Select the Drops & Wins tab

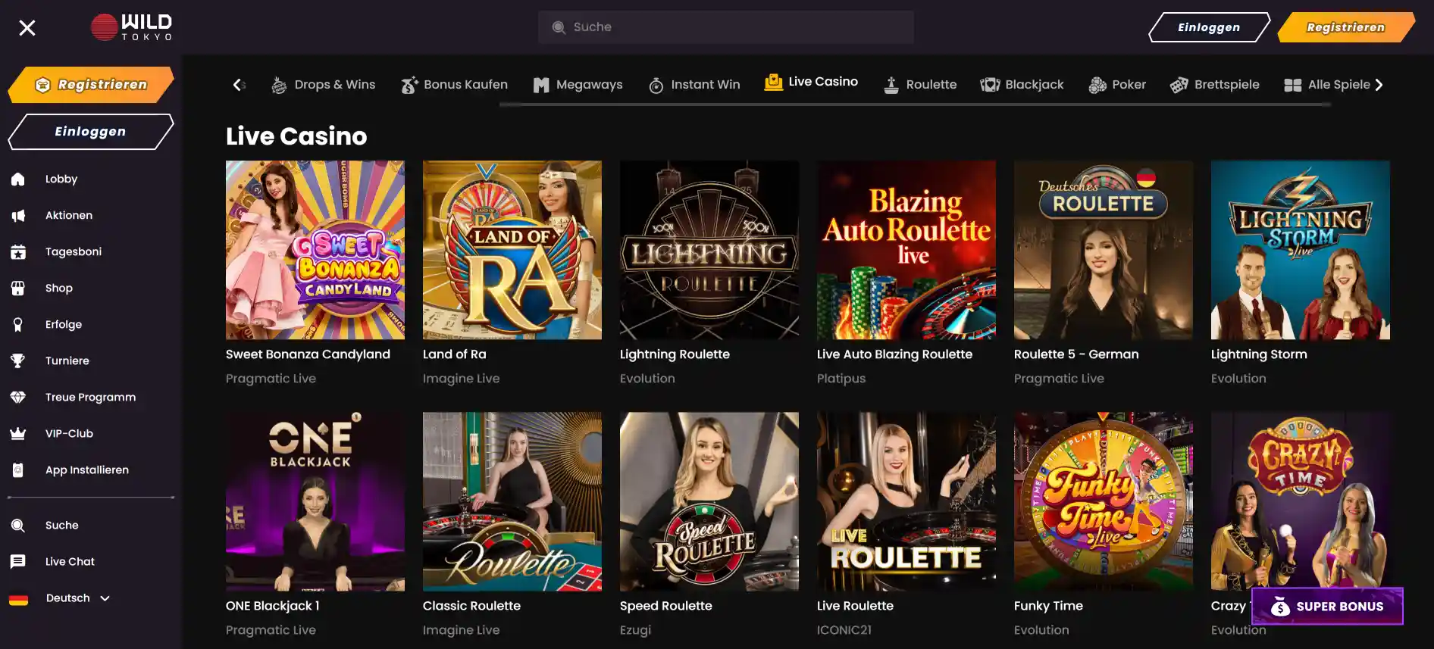tap(324, 85)
